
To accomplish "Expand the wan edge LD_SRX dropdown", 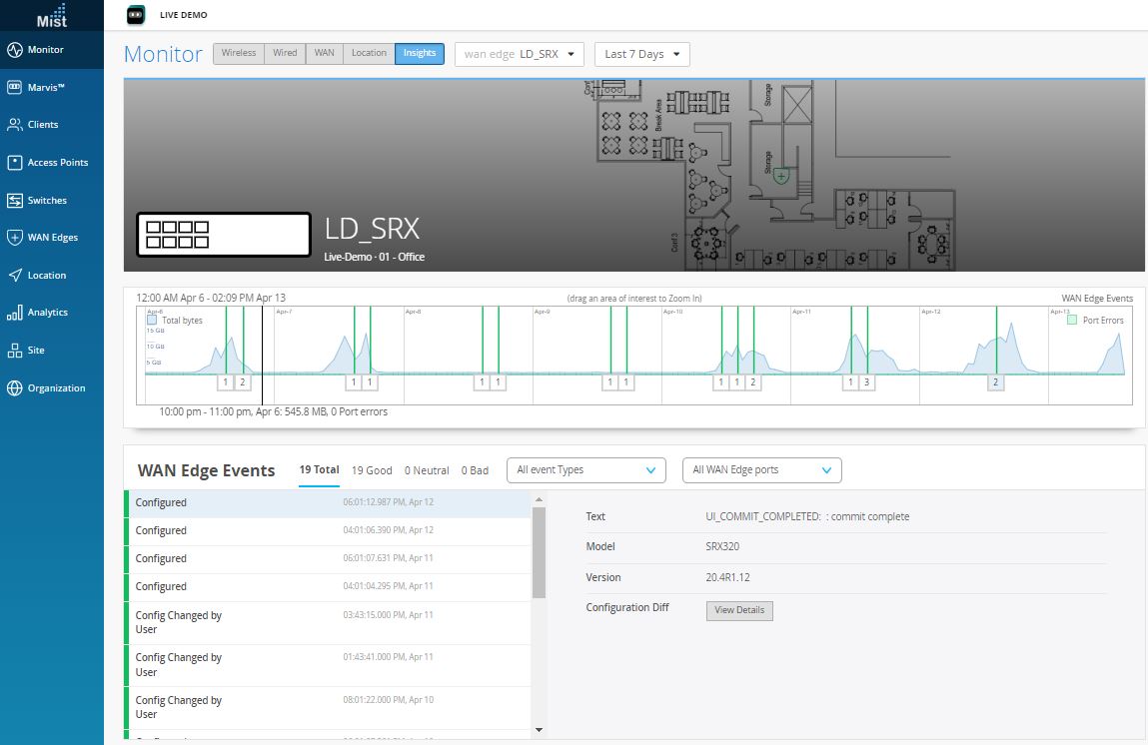I will [x=519, y=54].
